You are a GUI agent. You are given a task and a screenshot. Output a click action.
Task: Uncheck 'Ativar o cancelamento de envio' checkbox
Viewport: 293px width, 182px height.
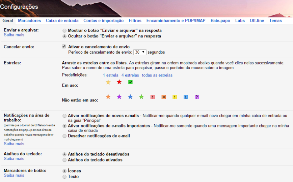64,47
